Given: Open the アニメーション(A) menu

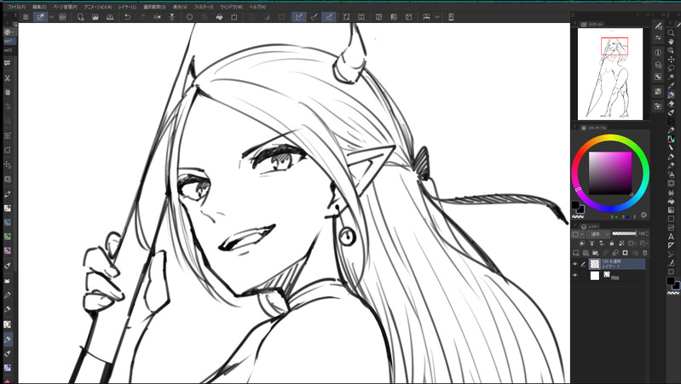Looking at the screenshot, I should [x=98, y=7].
